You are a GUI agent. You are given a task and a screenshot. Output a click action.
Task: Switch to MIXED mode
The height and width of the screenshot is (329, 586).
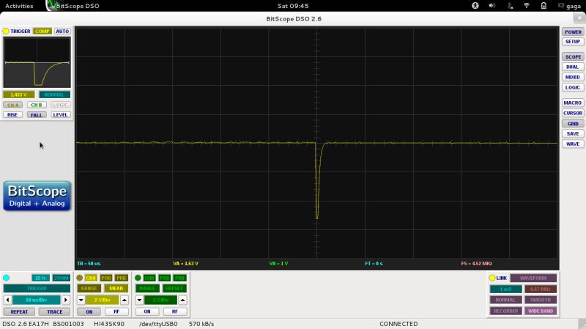pos(573,77)
